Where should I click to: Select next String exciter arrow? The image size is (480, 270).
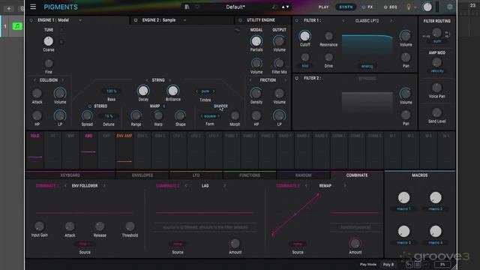click(x=170, y=80)
